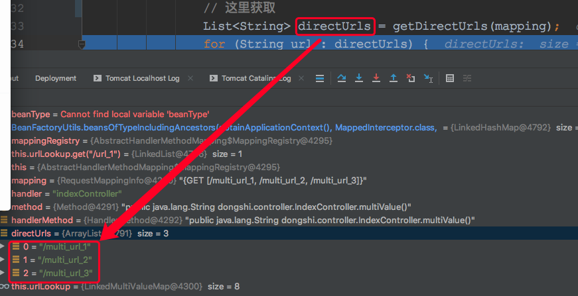Click the fold marker beside line 34
The width and height of the screenshot is (578, 296).
82,45
